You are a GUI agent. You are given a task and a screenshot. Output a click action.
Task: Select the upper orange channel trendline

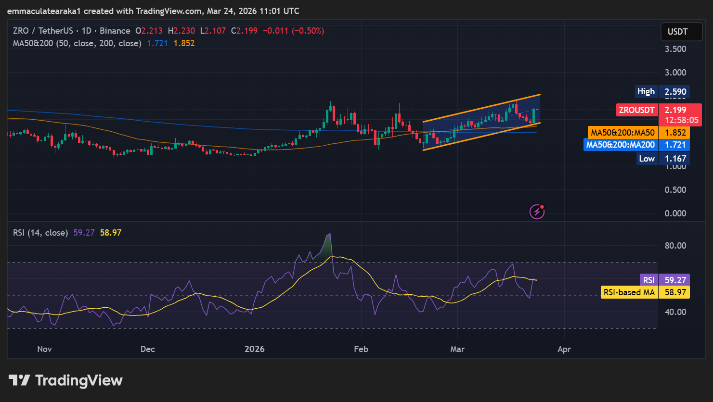[481, 108]
